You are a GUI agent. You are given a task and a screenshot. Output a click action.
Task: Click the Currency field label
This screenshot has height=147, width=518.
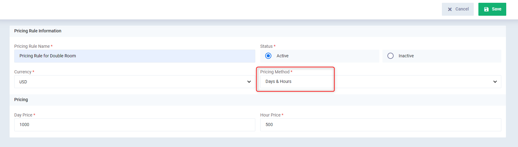(x=23, y=72)
